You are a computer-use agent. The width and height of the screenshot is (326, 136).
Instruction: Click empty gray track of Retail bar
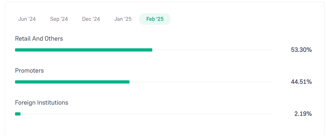[212, 50]
